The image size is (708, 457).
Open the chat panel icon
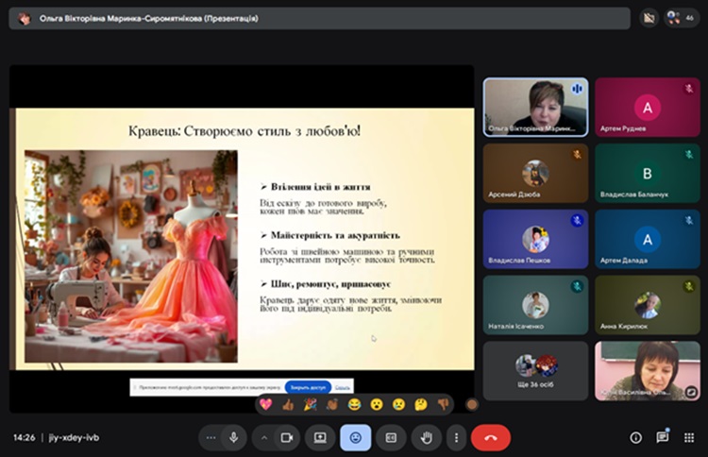(x=663, y=437)
